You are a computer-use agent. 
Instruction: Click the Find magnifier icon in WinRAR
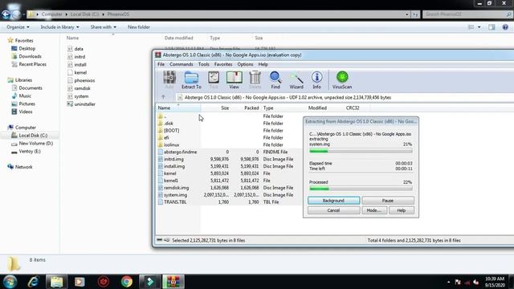tap(275, 80)
